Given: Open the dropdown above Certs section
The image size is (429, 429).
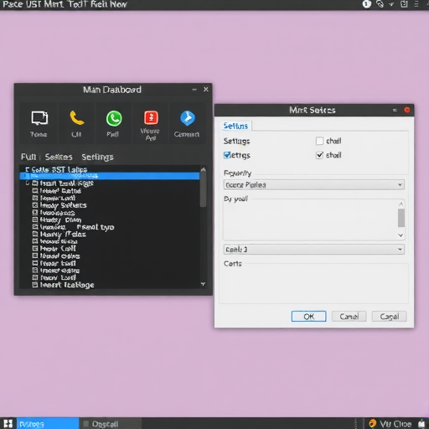Looking at the screenshot, I should tap(314, 249).
